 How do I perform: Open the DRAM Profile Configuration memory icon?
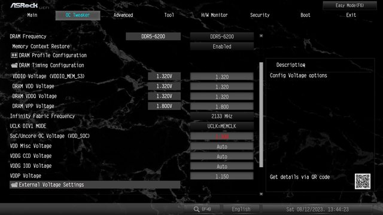click(14, 56)
